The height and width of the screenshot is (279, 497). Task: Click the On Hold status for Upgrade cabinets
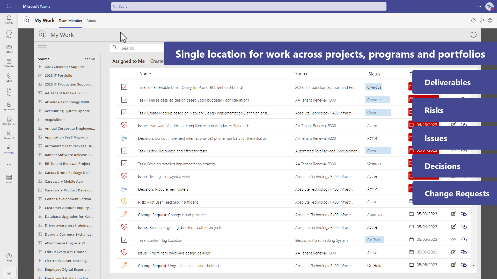click(374, 266)
